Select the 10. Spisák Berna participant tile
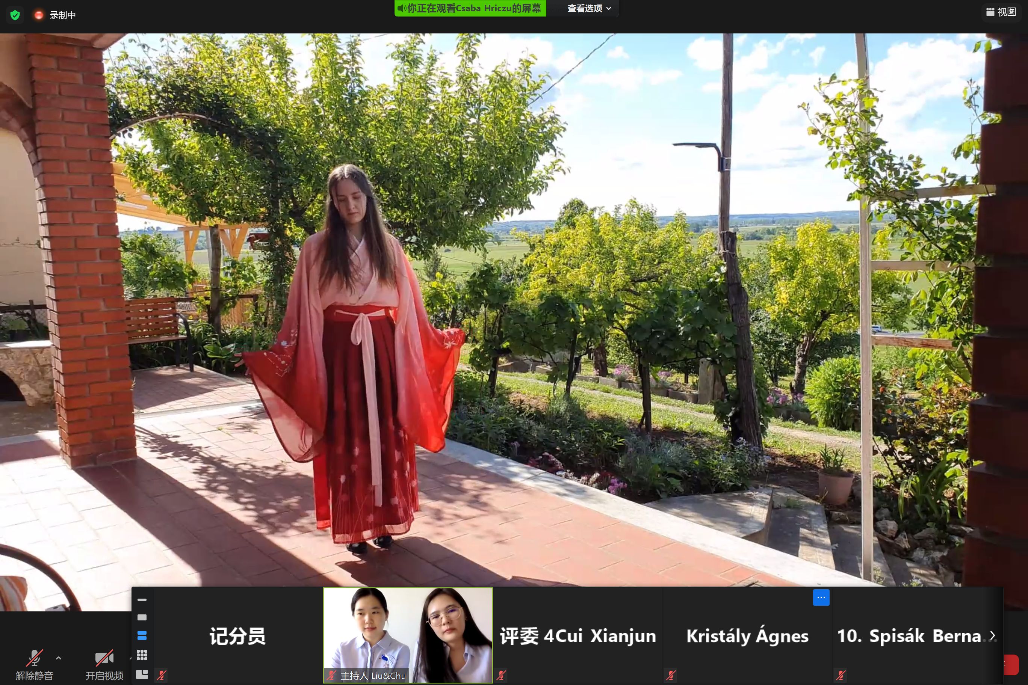The height and width of the screenshot is (685, 1028). [918, 635]
